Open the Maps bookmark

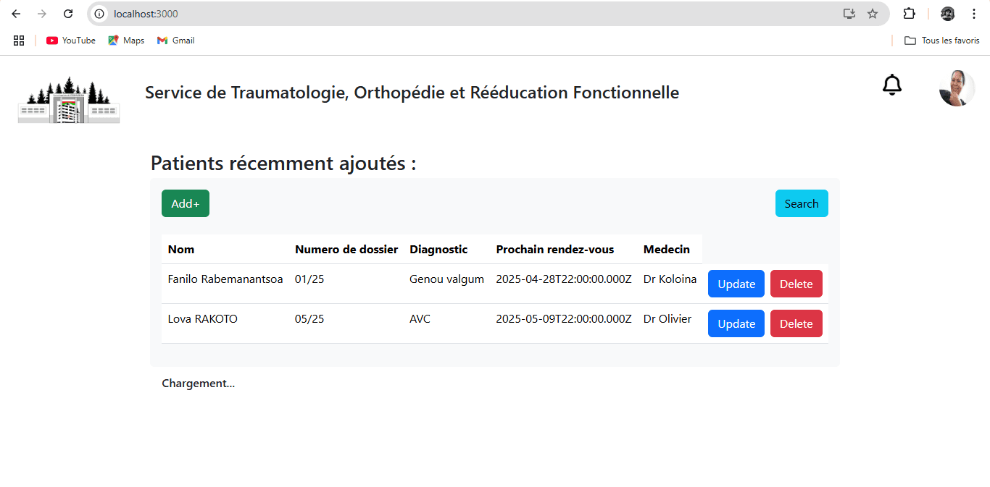coord(126,41)
